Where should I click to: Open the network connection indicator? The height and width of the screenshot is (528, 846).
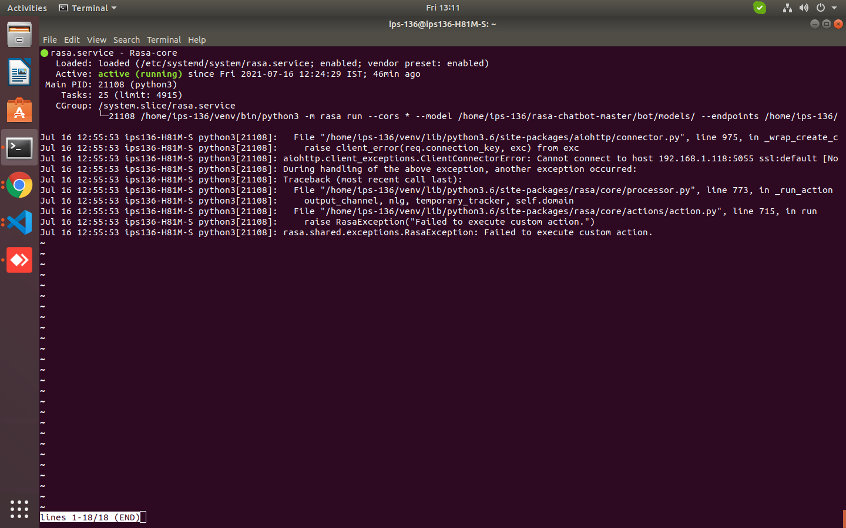pos(787,8)
